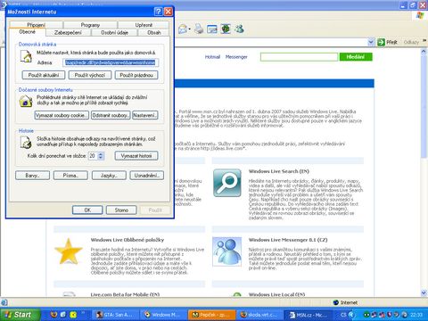Open the Programy tab
428x321 pixels.
pyautogui.click(x=90, y=25)
